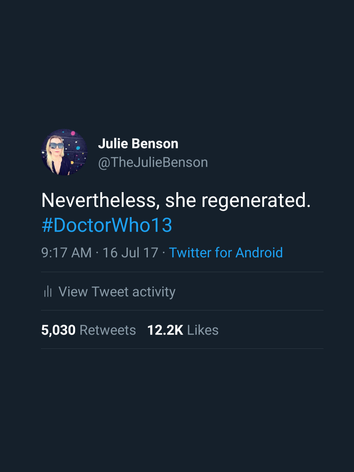The width and height of the screenshot is (354, 472).
Task: Open the @TheJulieBenson handle
Action: pos(153,162)
